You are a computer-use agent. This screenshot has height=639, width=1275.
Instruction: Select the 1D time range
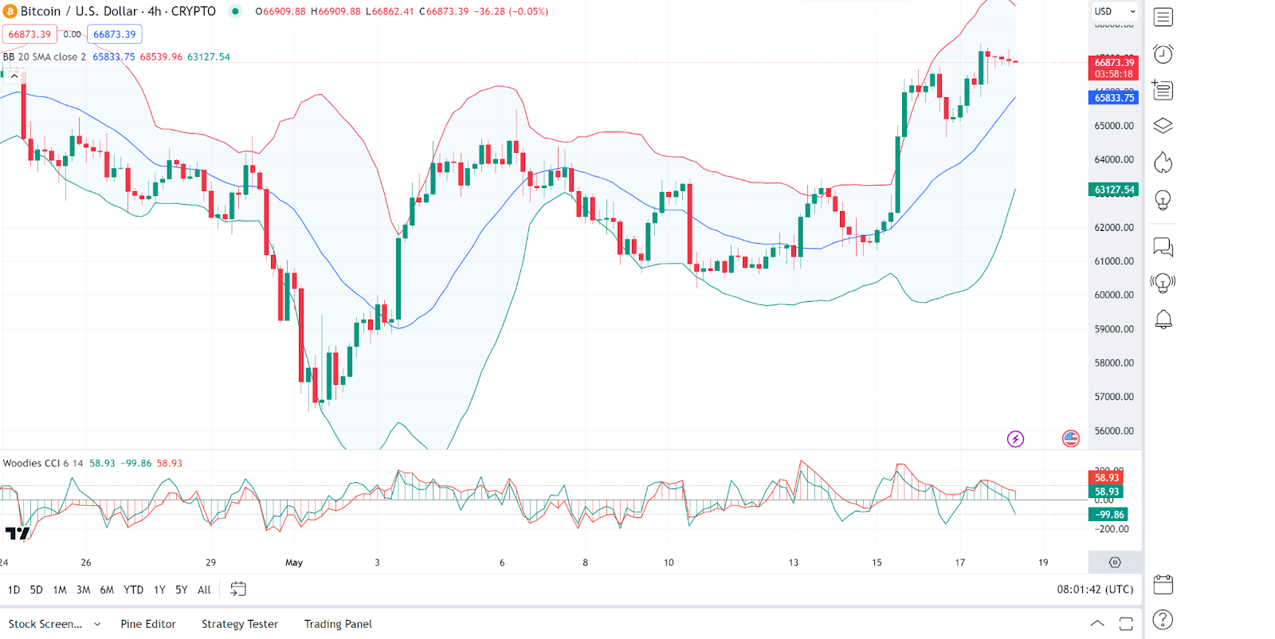[14, 590]
